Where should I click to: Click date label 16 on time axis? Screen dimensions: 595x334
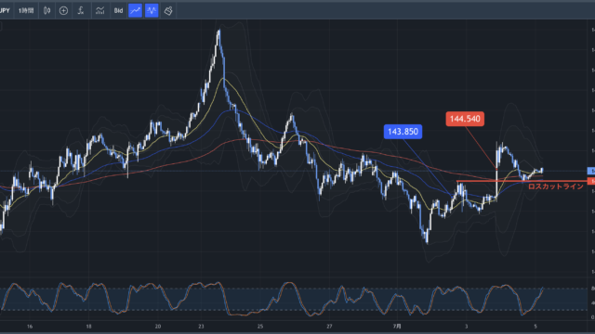point(30,326)
